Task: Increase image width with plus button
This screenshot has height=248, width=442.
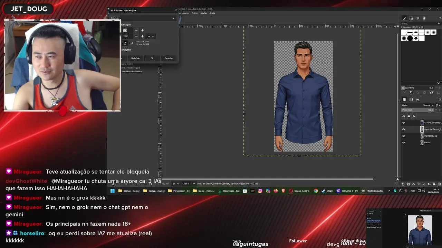Action: (142, 30)
